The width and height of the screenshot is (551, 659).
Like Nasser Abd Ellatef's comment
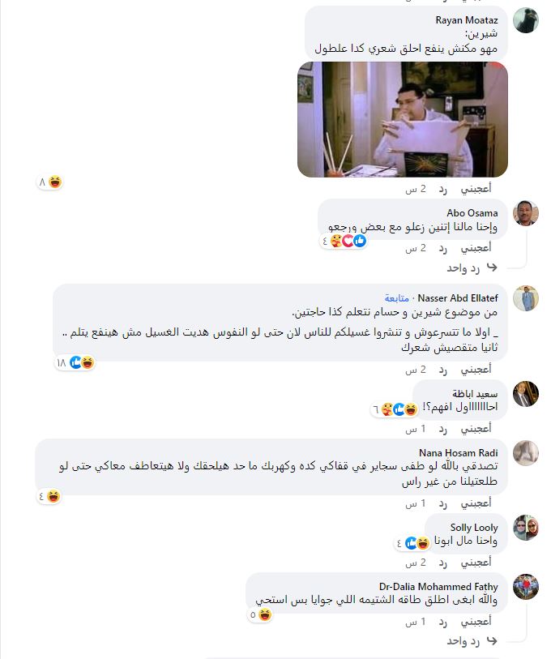coord(476,370)
